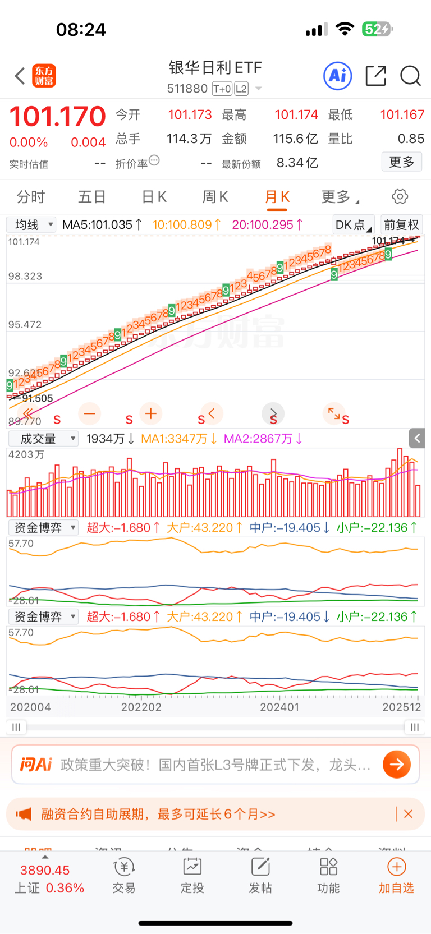Collapse side panel gray arrow tab
Viewport: 431px width, 934px height.
(x=417, y=438)
